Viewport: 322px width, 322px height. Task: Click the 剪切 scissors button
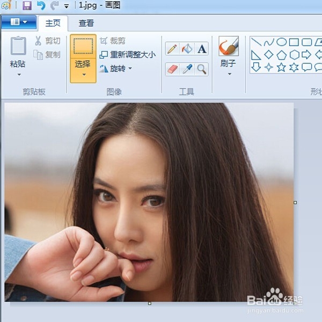[x=47, y=41]
